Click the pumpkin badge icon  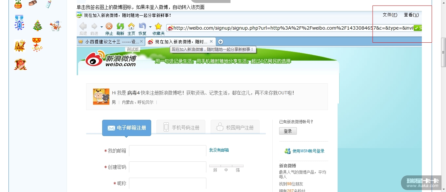18,4
